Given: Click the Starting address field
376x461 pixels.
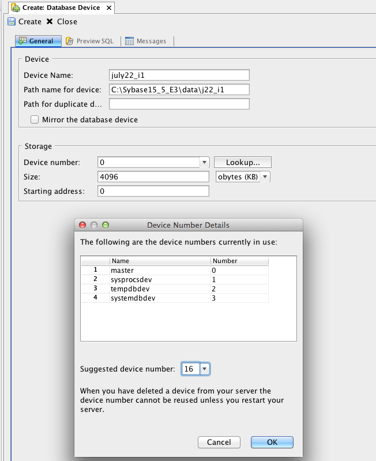Looking at the screenshot, I should click(153, 191).
